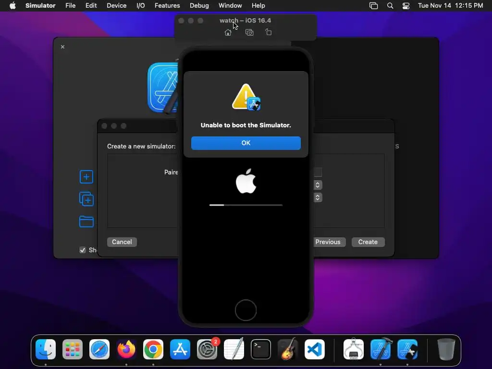Click Create to make the simulator
The width and height of the screenshot is (492, 369).
click(x=368, y=242)
